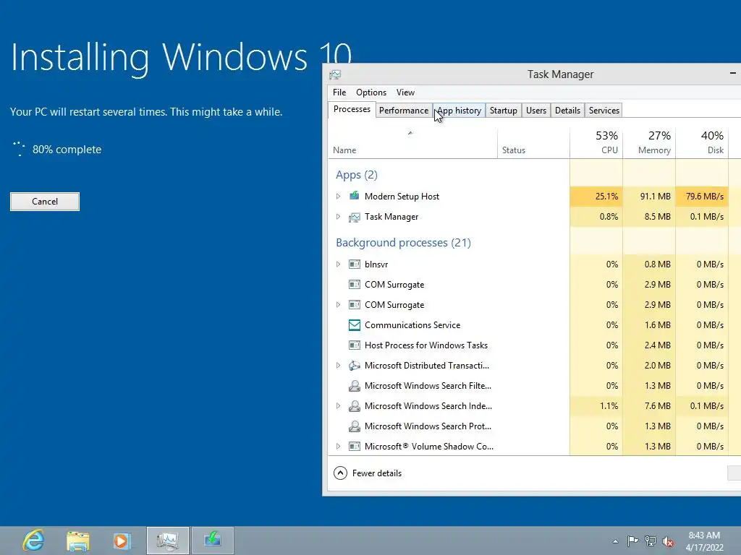
Task: Click the Microsoft Distributed Transaction icon
Action: 355,366
